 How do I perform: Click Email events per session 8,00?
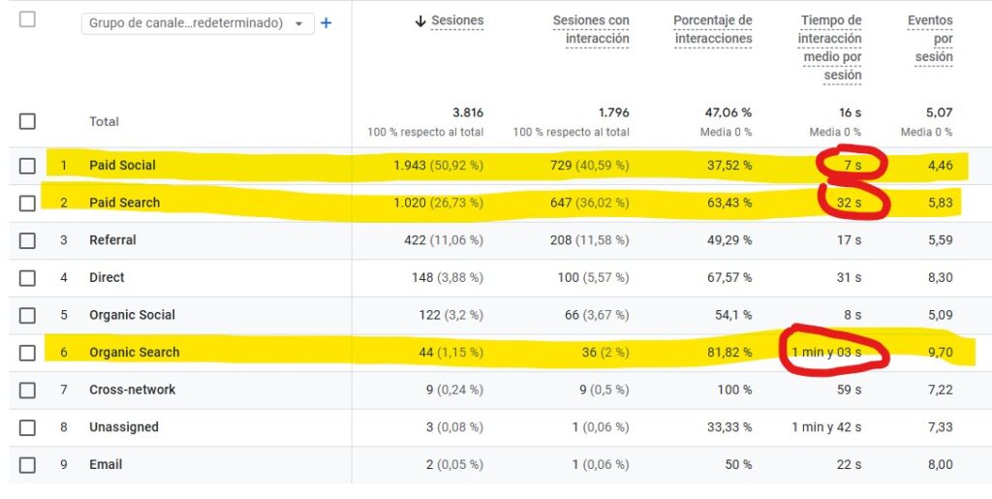[940, 464]
